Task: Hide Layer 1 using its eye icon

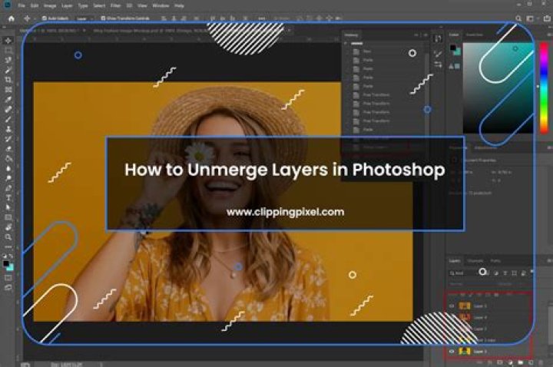Action: (x=452, y=351)
